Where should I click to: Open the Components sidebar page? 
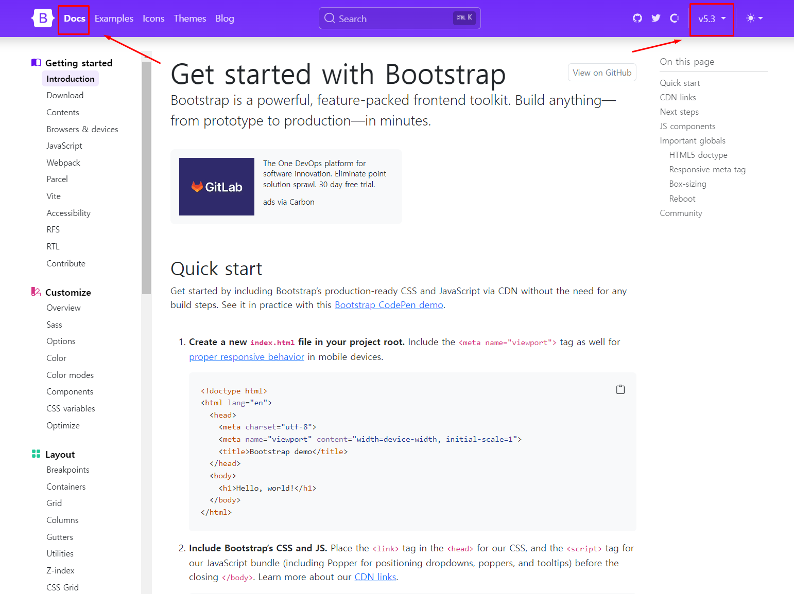(x=70, y=392)
